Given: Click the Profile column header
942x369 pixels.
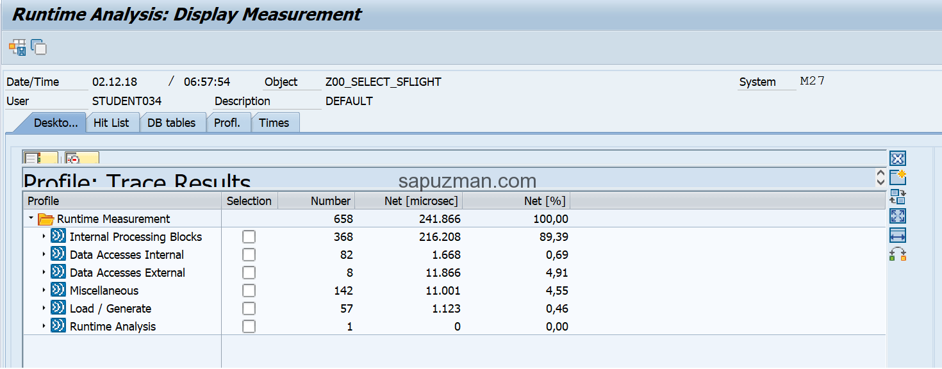Looking at the screenshot, I should click(x=122, y=201).
